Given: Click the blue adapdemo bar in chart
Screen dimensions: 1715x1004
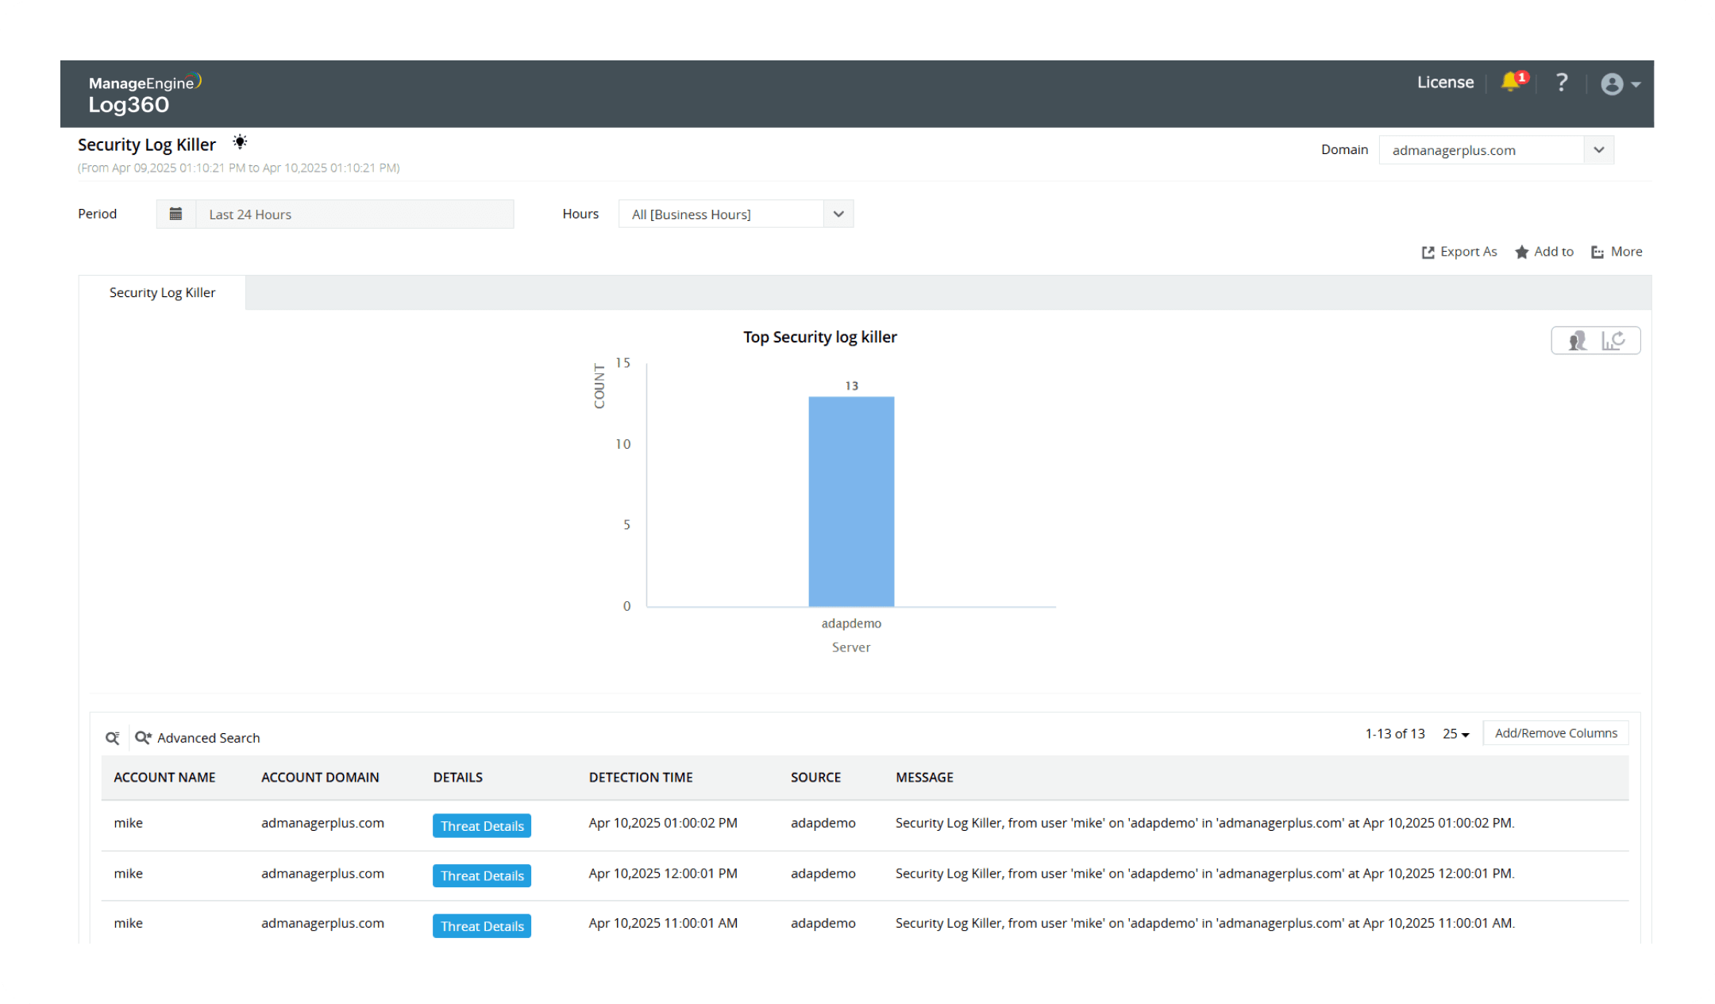Looking at the screenshot, I should [x=851, y=502].
